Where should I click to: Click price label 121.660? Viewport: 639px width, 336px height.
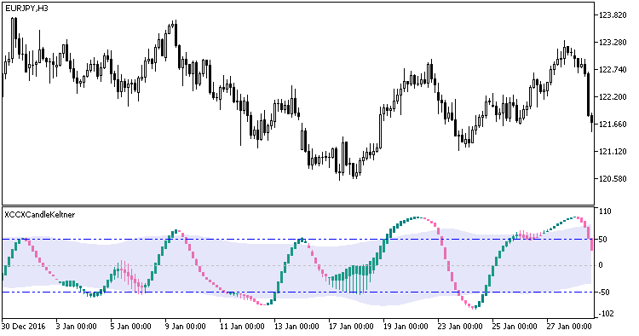pos(613,125)
